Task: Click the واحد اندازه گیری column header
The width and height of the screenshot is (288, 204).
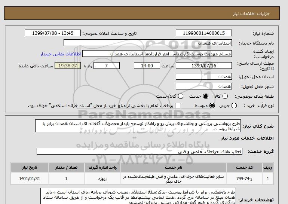Action: point(102,168)
